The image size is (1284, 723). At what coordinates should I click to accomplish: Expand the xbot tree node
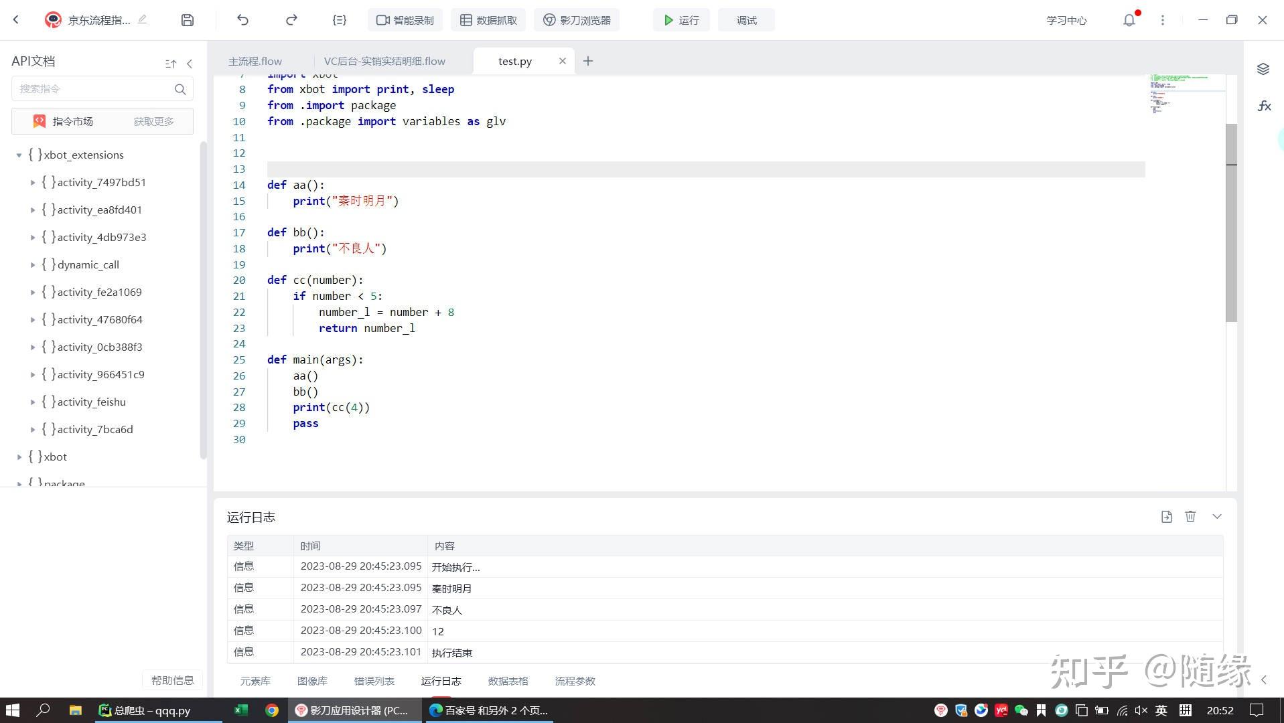(x=19, y=457)
